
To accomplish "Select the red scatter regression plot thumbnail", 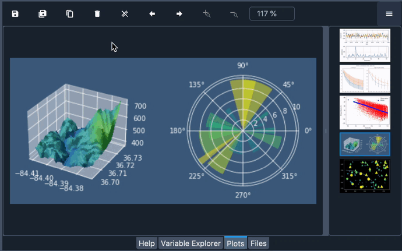I will pos(365,112).
